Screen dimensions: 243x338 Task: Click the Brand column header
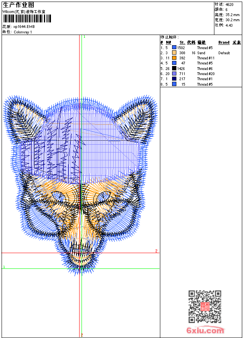coord(224,42)
